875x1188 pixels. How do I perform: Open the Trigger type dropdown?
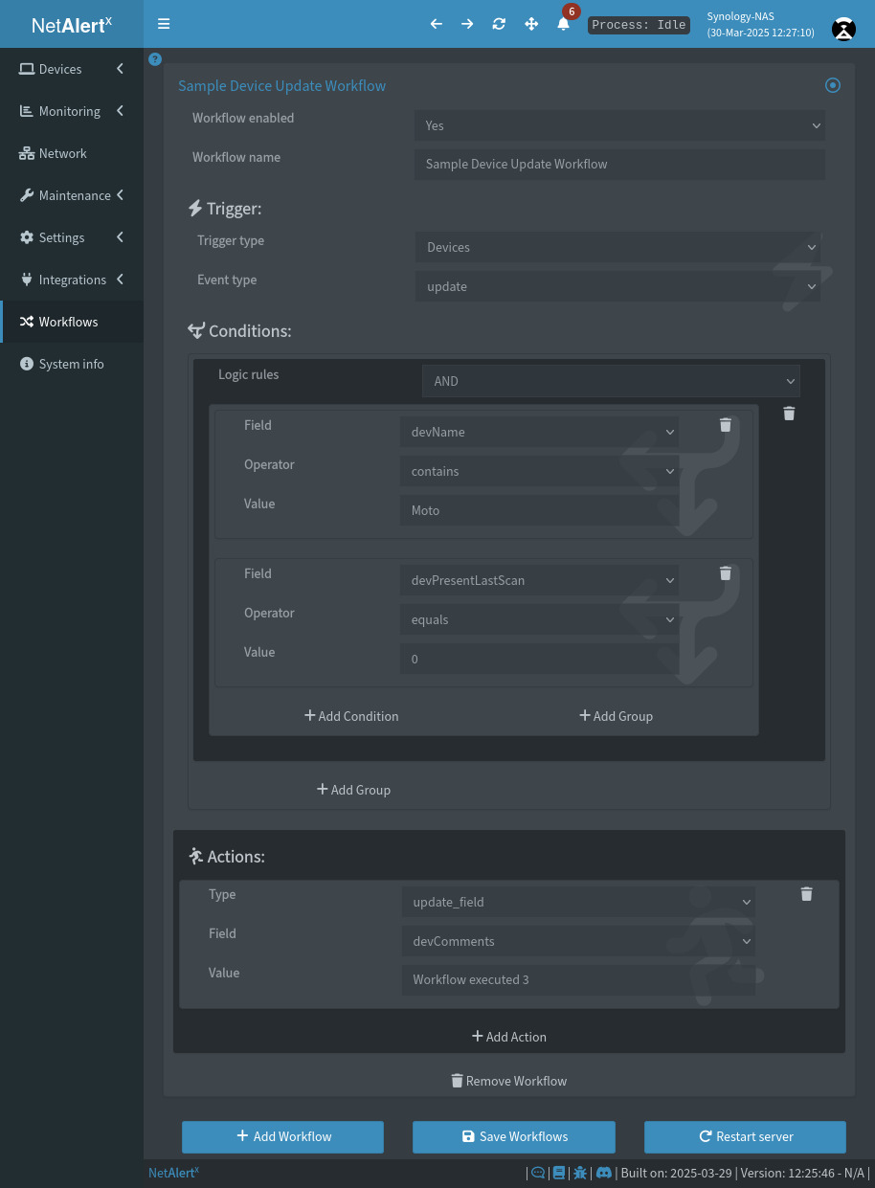[x=618, y=247]
